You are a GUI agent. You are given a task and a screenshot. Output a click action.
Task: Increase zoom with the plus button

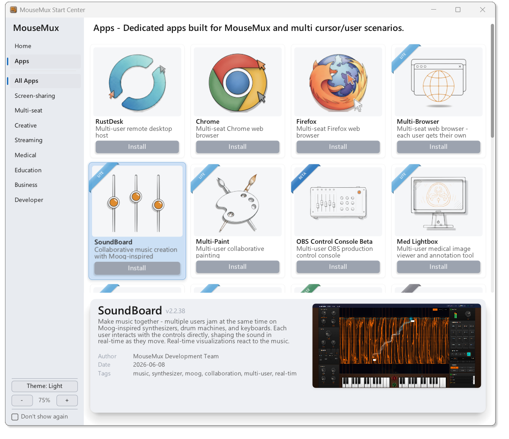(67, 401)
